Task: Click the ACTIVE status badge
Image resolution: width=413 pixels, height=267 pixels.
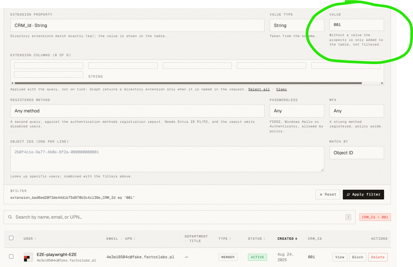Action: tap(257, 257)
